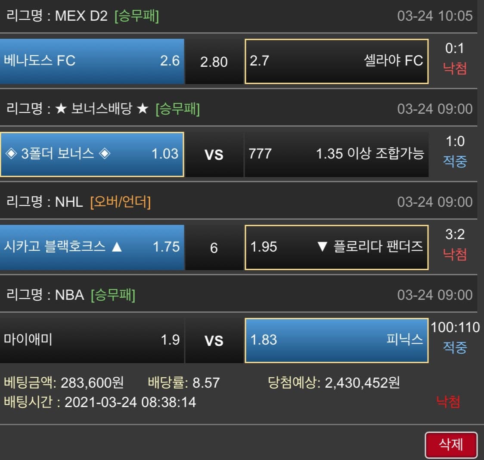The image size is (484, 460).
Task: Click the VS cell in NBA row
Action: [214, 341]
